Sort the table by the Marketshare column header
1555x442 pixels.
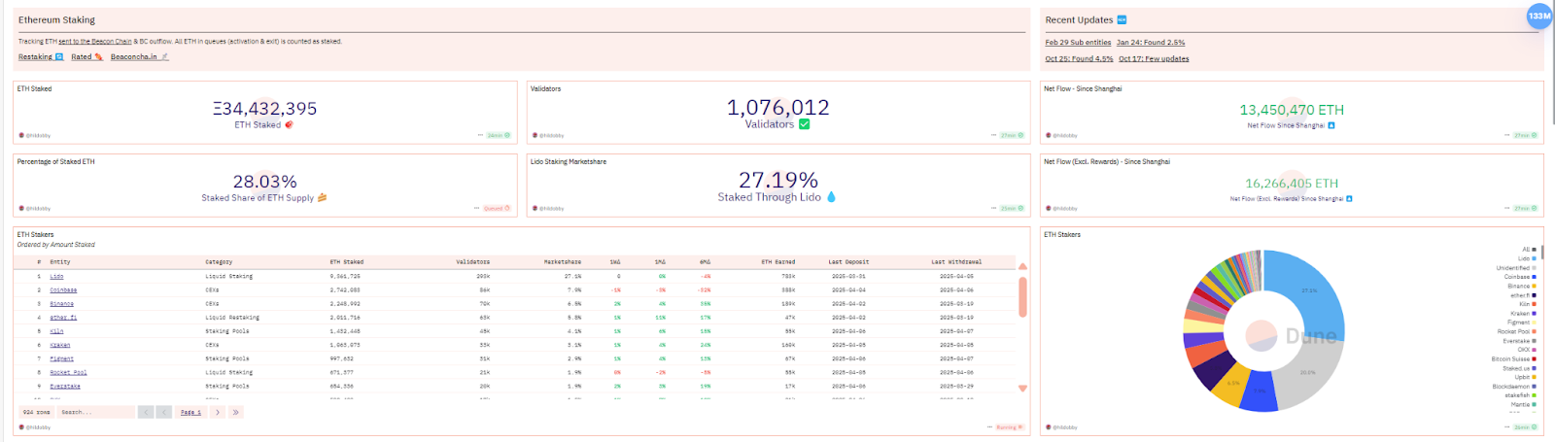(x=563, y=262)
